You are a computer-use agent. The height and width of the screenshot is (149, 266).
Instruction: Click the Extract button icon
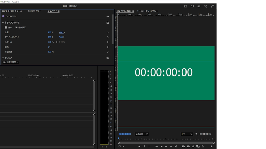(188, 146)
